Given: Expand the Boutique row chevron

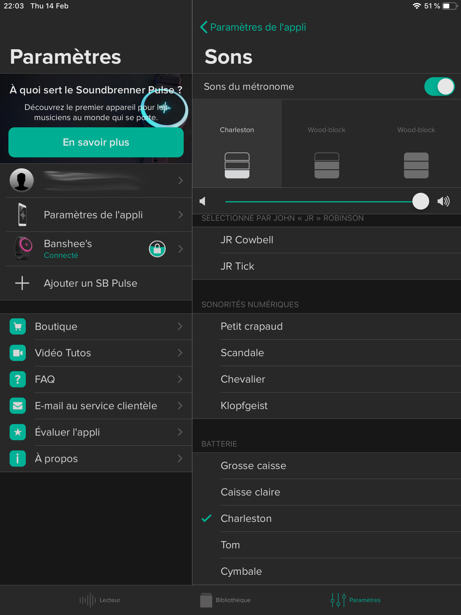Looking at the screenshot, I should pos(180,326).
